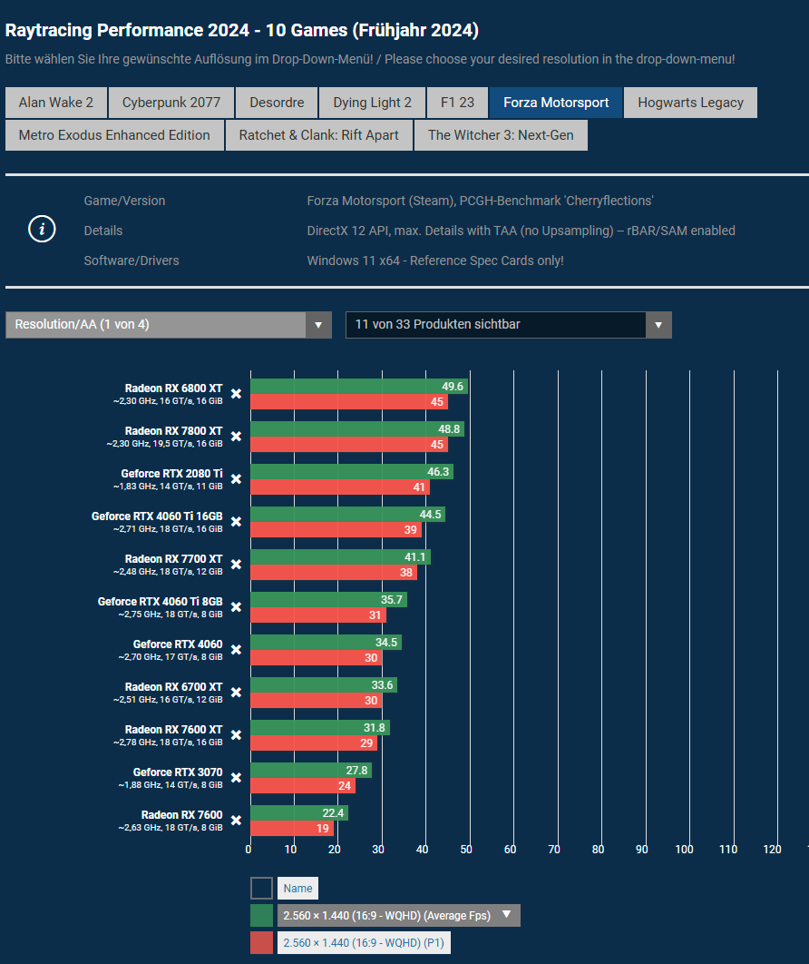Click the 22.4 green bar of RX 7600
Viewport: 809px width, 964px height.
coord(299,812)
